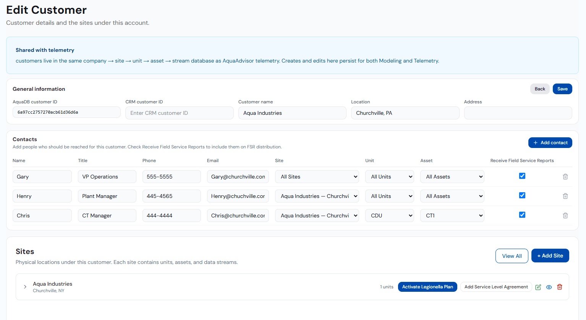Open the Site dropdown for Gary
The width and height of the screenshot is (586, 320).
(317, 177)
